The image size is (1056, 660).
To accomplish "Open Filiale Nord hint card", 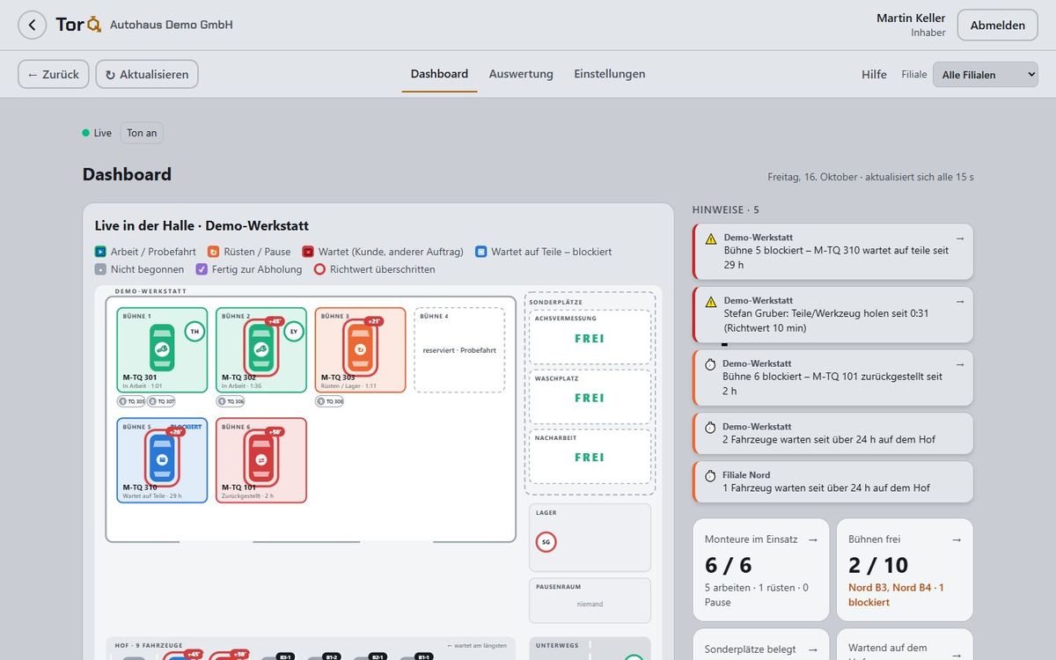I will tap(833, 481).
